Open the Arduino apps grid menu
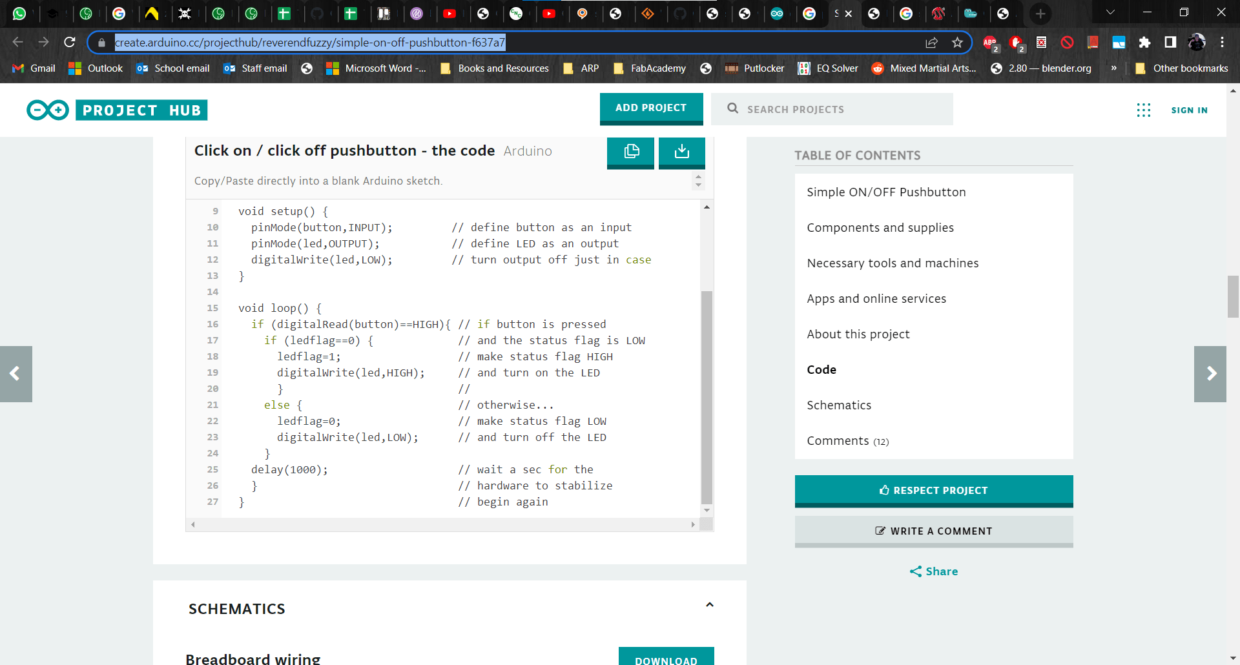The width and height of the screenshot is (1240, 665). (x=1144, y=110)
